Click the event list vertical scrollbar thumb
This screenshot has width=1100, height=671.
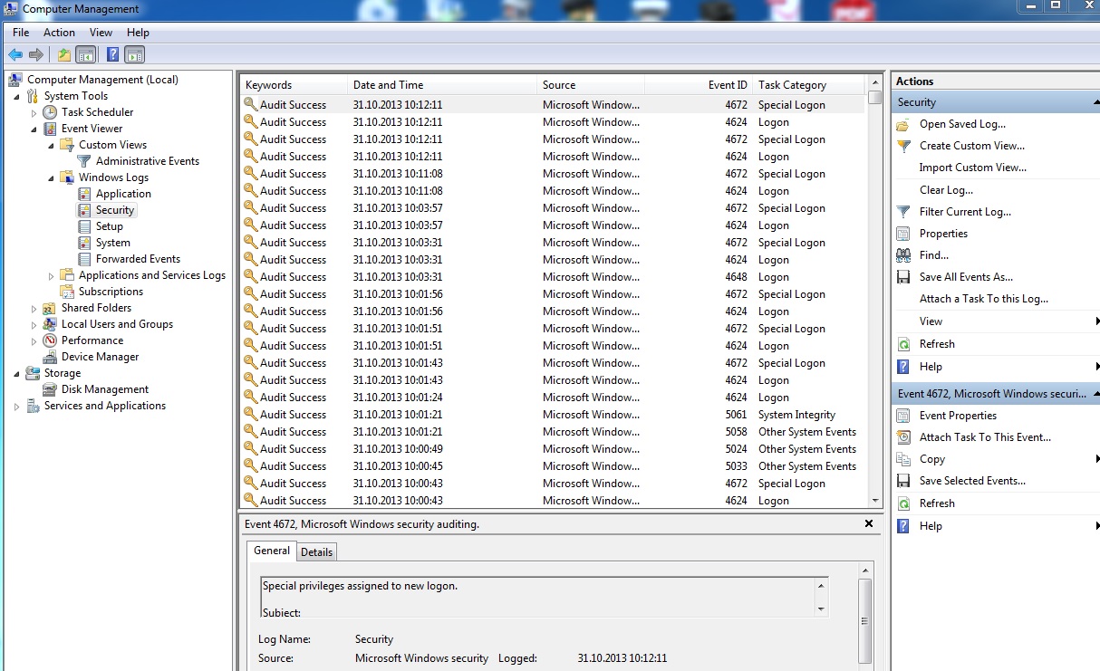(x=874, y=97)
